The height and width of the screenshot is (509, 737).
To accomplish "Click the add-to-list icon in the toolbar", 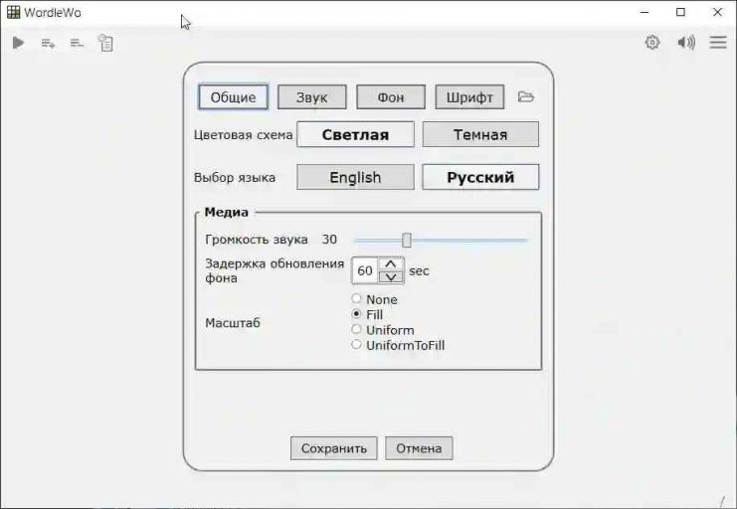I will pyautogui.click(x=48, y=43).
